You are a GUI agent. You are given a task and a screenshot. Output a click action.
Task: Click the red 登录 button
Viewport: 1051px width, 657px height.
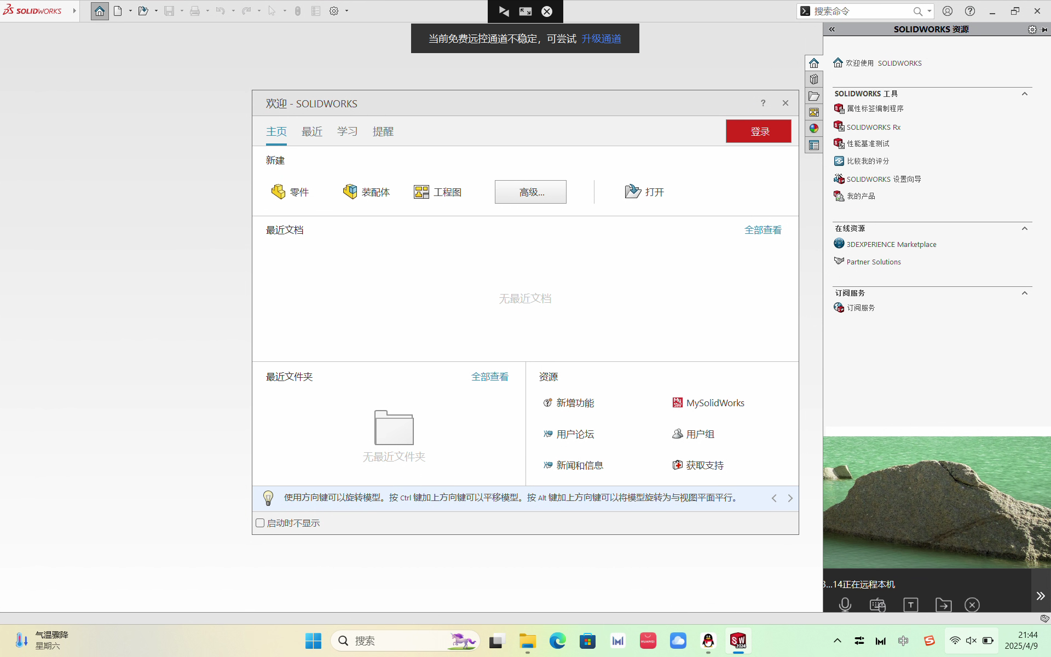click(x=759, y=131)
